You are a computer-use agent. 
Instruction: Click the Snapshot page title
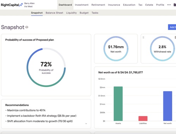point(13,27)
